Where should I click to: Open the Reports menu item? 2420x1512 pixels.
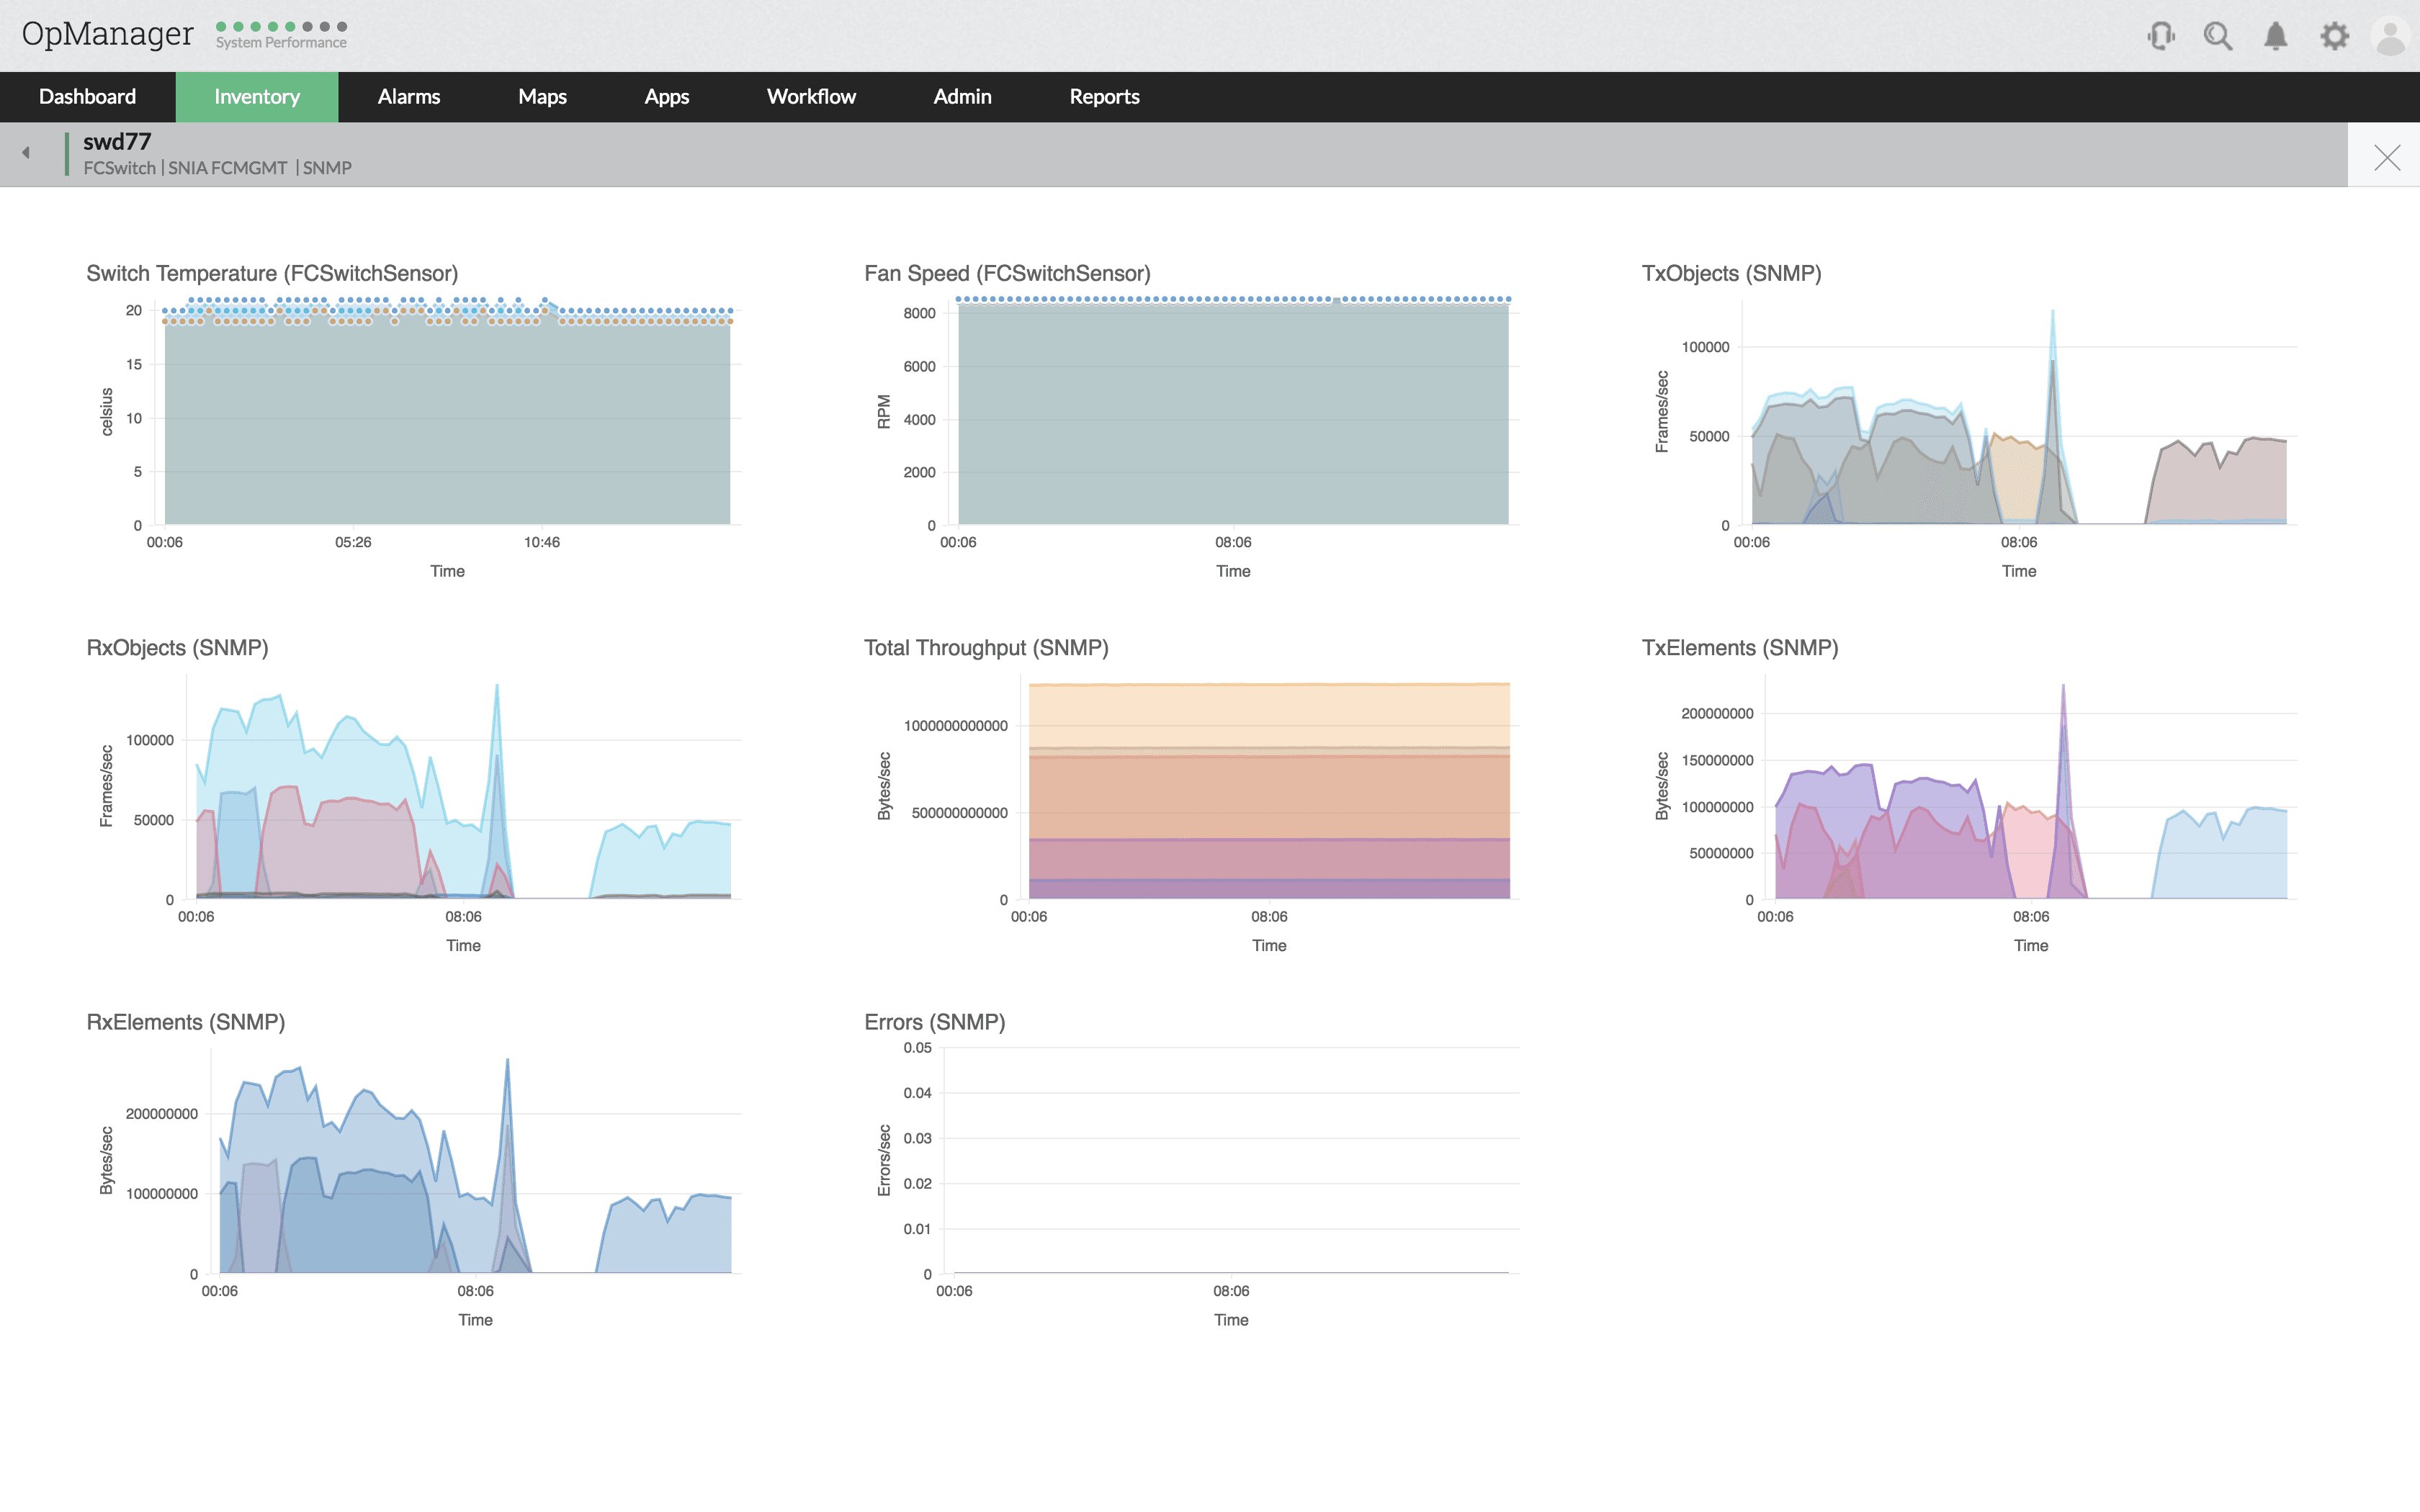click(1105, 96)
